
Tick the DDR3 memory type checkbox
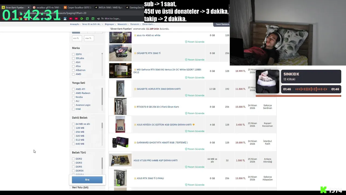click(x=73, y=163)
